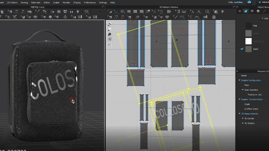This screenshot has height=151, width=269.
Task: Open the Preferences menu
Action: pyautogui.click(x=90, y=3)
